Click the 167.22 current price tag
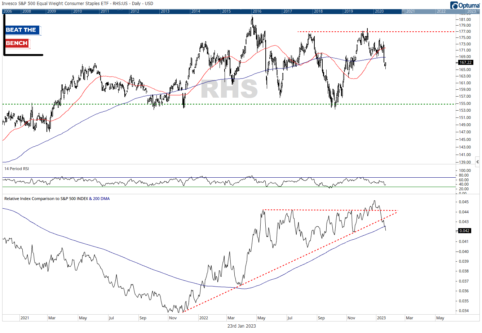482x333 pixels. (x=465, y=63)
